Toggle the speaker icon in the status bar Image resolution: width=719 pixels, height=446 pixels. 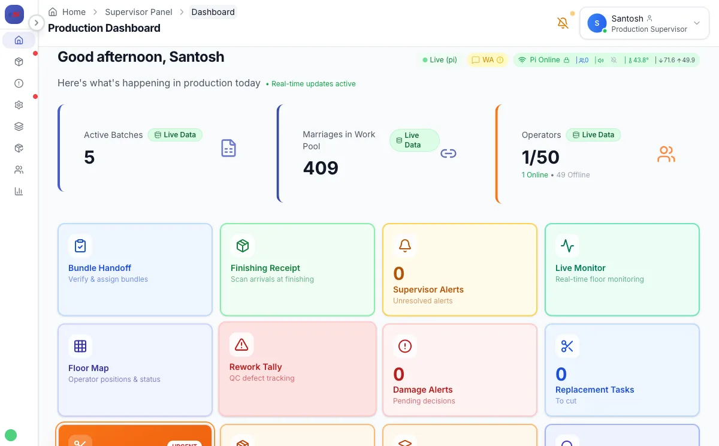click(601, 59)
